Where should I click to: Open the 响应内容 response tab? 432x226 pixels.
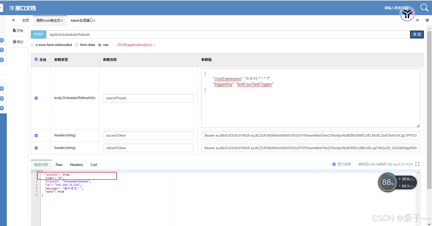pyautogui.click(x=41, y=165)
